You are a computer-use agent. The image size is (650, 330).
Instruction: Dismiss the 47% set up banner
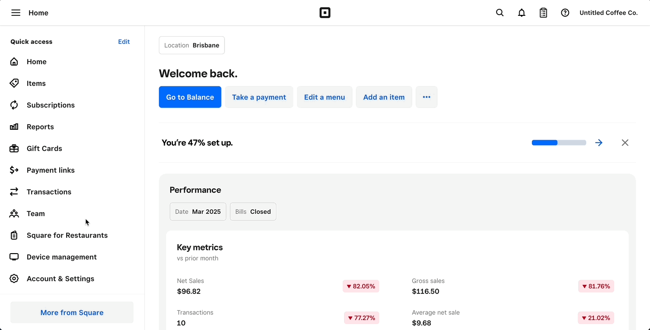click(x=625, y=143)
